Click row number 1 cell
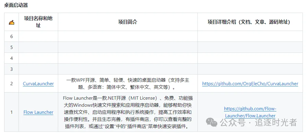 12,112
